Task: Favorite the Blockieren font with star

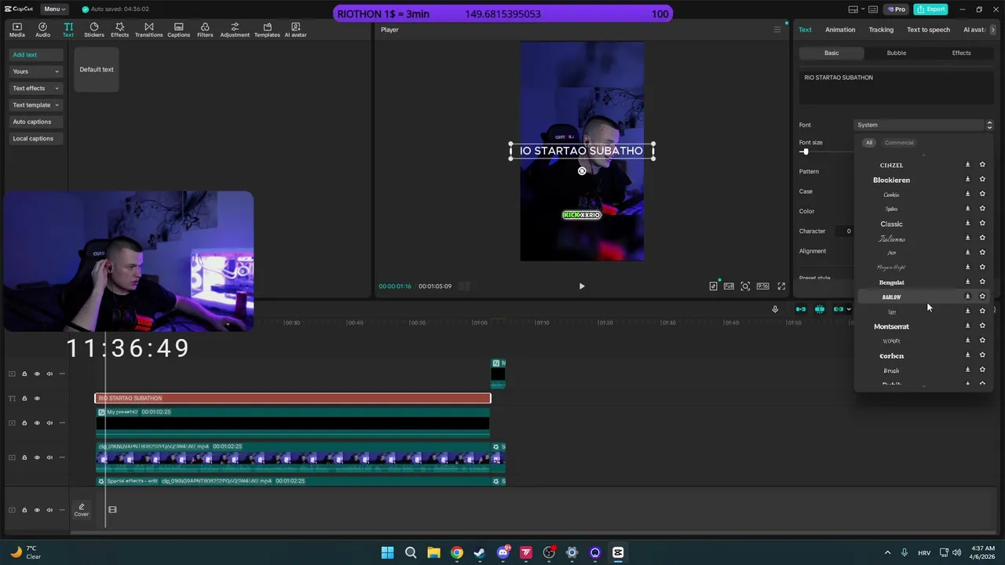Action: pyautogui.click(x=982, y=180)
